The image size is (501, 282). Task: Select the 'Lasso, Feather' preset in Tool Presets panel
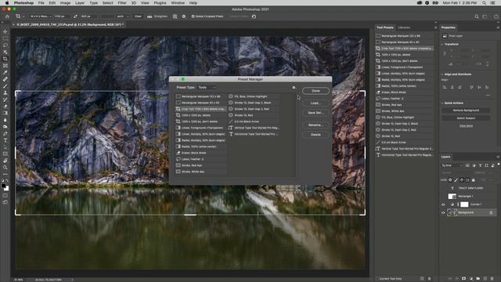(x=405, y=99)
